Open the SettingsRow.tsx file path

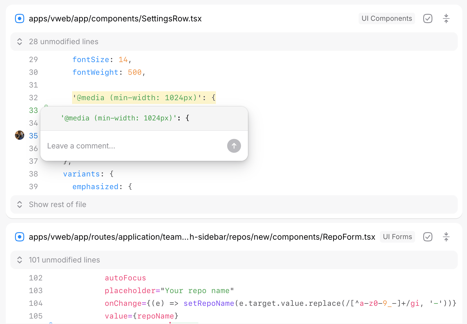click(115, 19)
